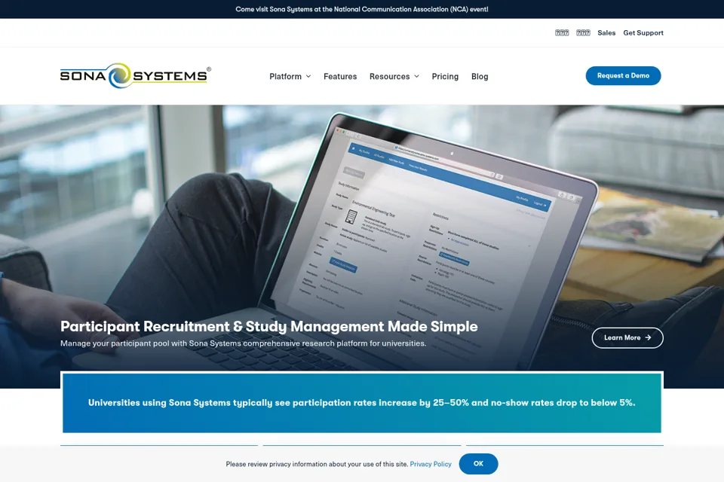Open the Get Support link
This screenshot has width=724, height=482.
[x=643, y=32]
